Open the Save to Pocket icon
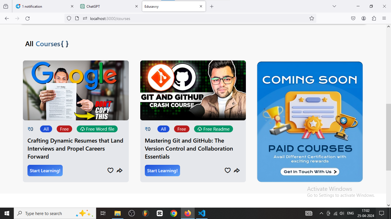Image resolution: width=391 pixels, height=219 pixels. pyautogui.click(x=353, y=18)
